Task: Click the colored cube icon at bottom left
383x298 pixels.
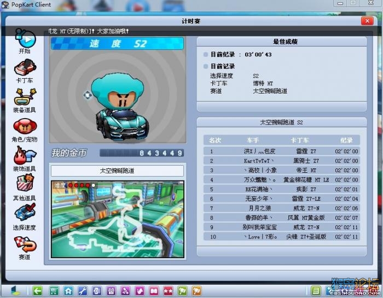Action: pyautogui.click(x=16, y=290)
